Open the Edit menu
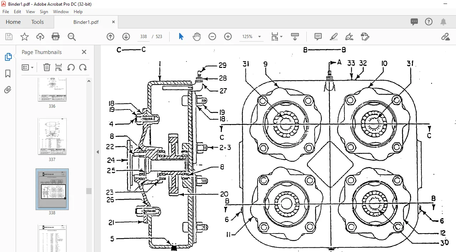This screenshot has width=456, height=252. [x=17, y=12]
